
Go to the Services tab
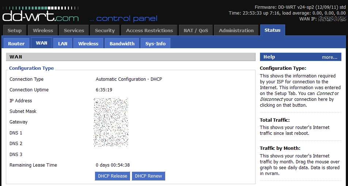click(x=74, y=31)
